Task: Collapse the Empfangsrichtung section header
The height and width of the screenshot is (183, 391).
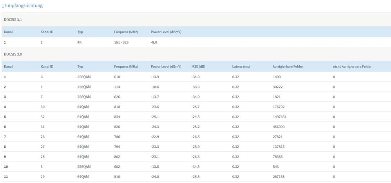Action: coord(22,5)
